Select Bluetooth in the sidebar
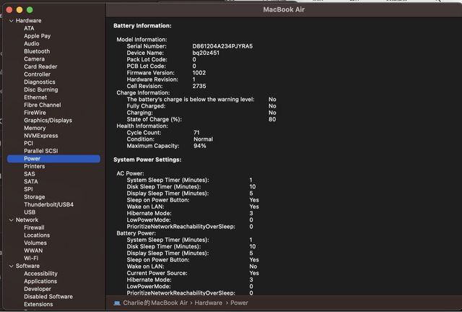 tap(37, 51)
